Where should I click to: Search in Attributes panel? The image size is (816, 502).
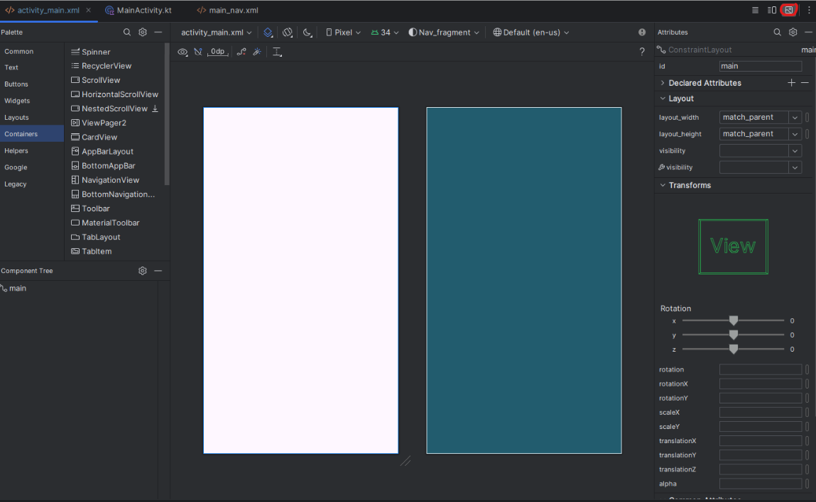click(x=777, y=32)
